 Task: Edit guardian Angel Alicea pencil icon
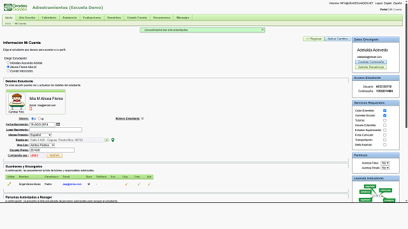tap(10, 184)
